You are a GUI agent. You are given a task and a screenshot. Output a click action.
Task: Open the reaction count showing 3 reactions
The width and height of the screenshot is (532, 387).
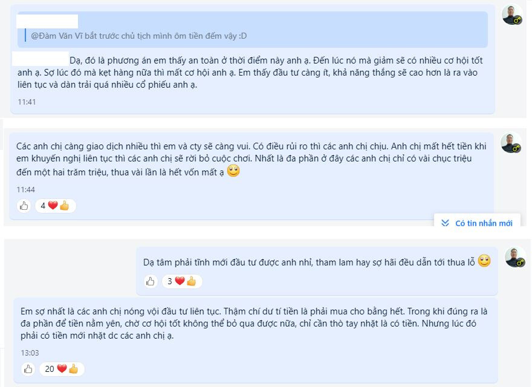182,281
